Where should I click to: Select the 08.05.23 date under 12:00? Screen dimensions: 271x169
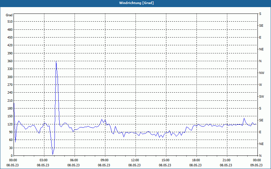tap(134, 165)
